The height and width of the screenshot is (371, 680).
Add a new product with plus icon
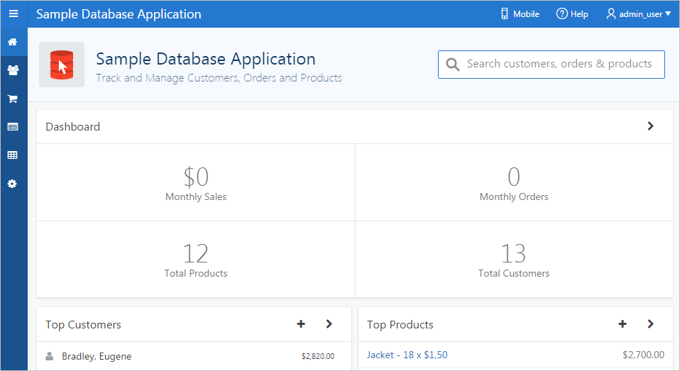point(623,324)
